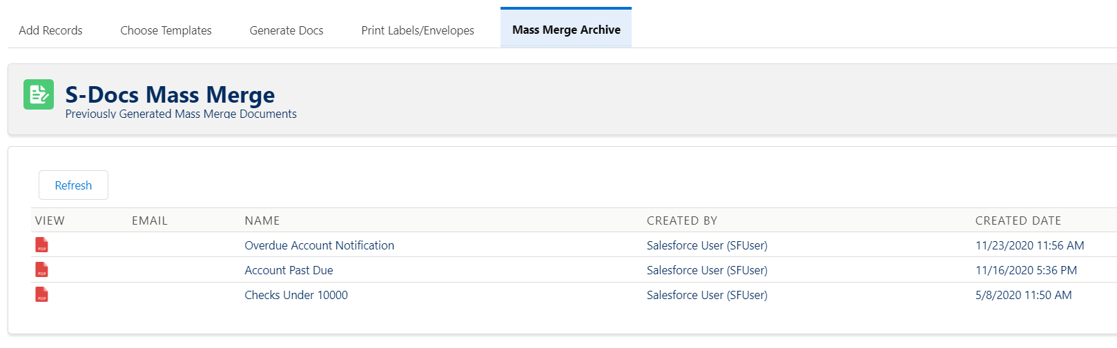This screenshot has height=348, width=1117.
Task: Click the Refresh button
Action: [73, 185]
